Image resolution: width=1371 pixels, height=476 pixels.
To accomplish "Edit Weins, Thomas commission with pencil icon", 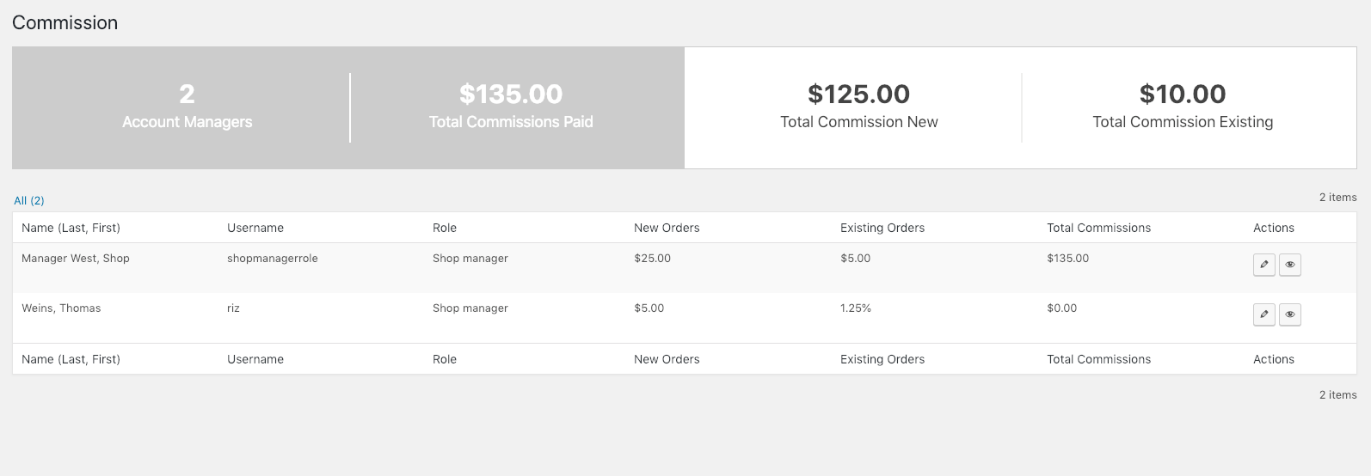I will point(1263,314).
